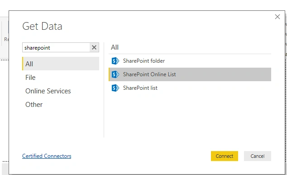Screen dimensions: 287x175
Task: Close the Get Data dialog
Action: click(x=277, y=17)
